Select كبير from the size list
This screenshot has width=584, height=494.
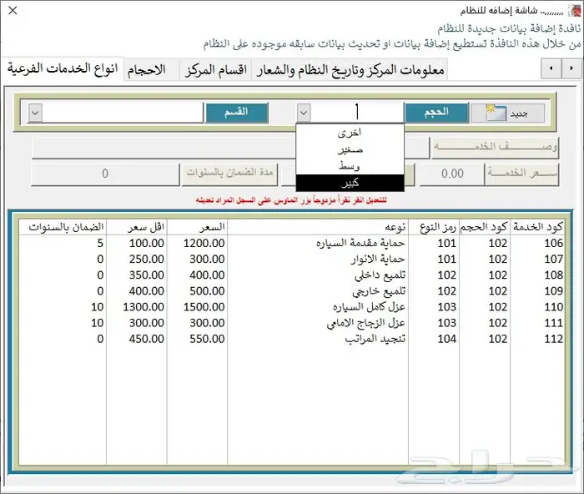(x=350, y=183)
